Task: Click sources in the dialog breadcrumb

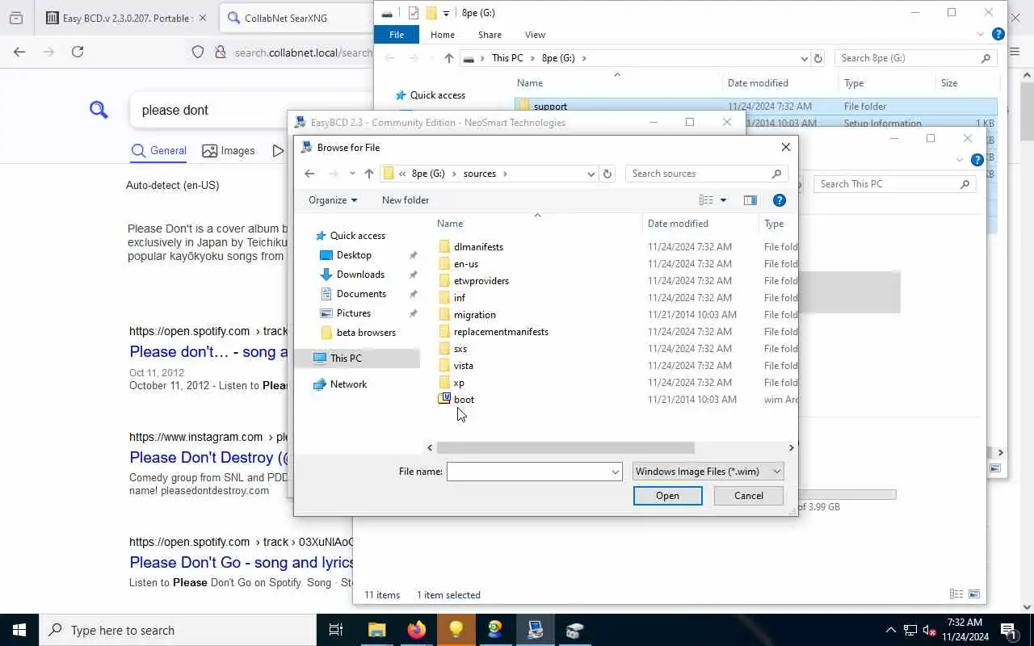Action: [480, 174]
